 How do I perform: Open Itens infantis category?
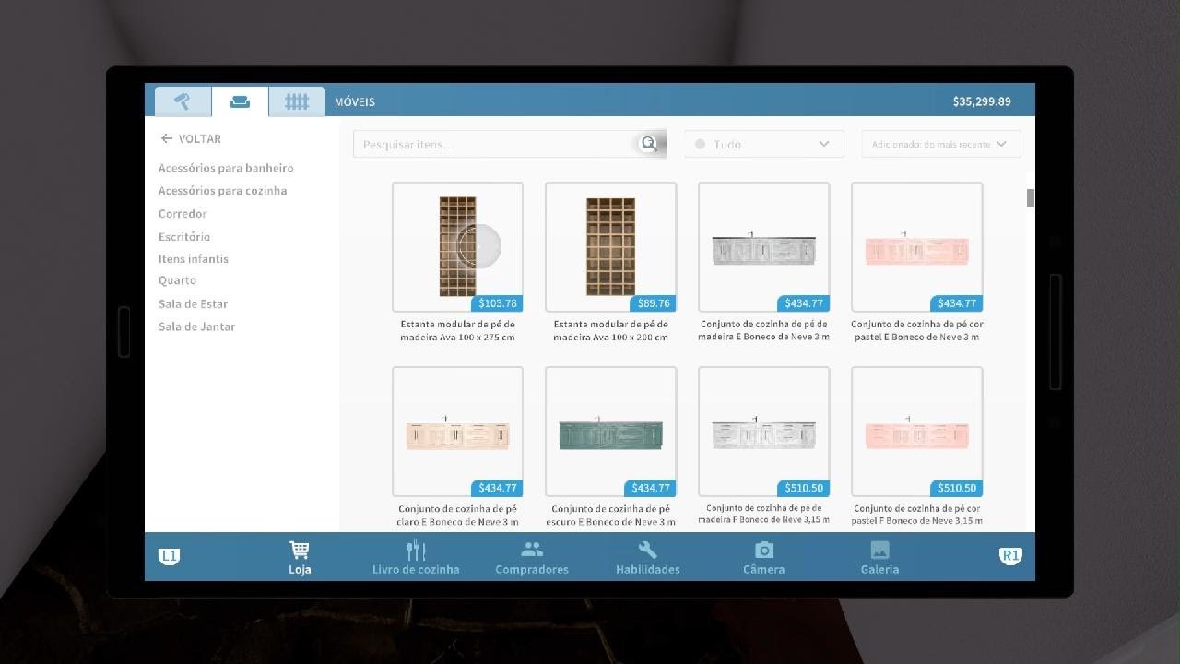click(193, 259)
